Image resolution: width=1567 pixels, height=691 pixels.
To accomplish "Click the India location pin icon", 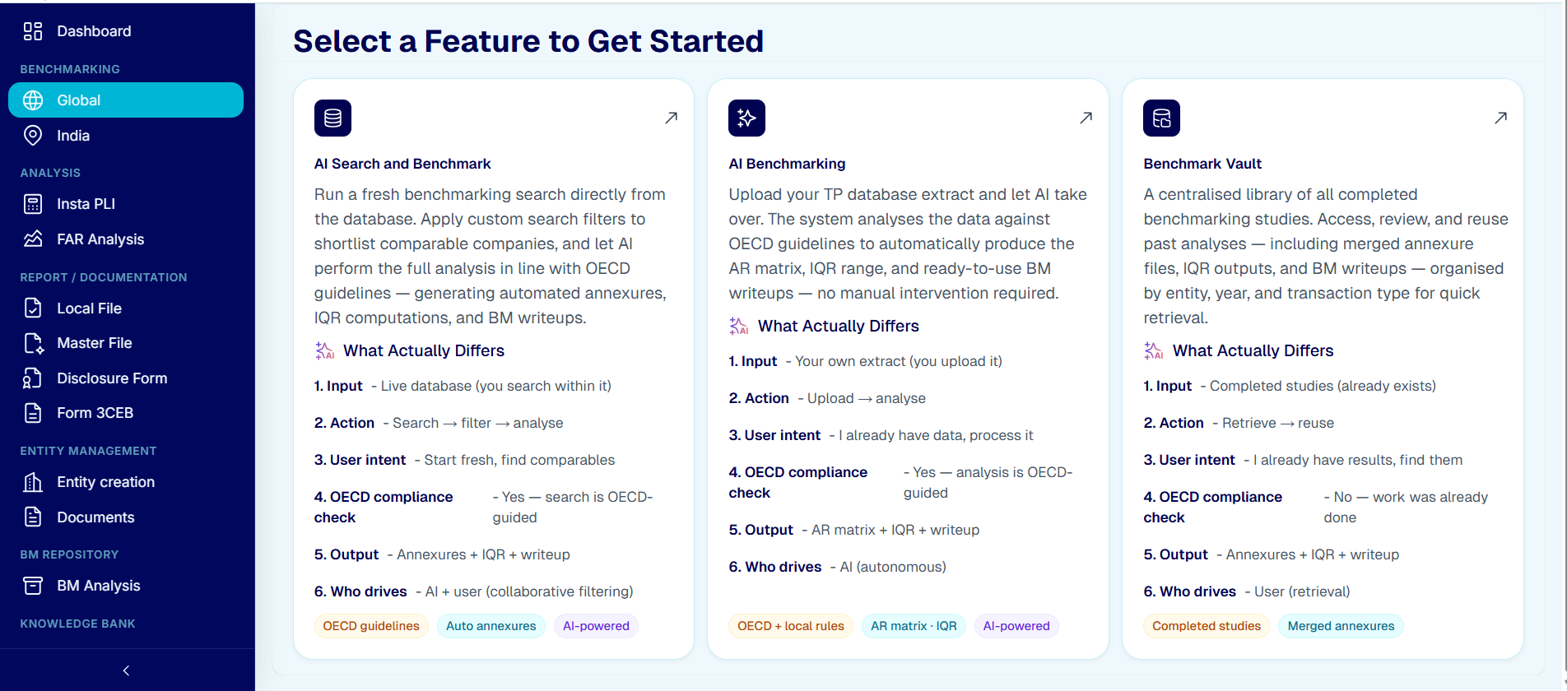I will click(33, 136).
